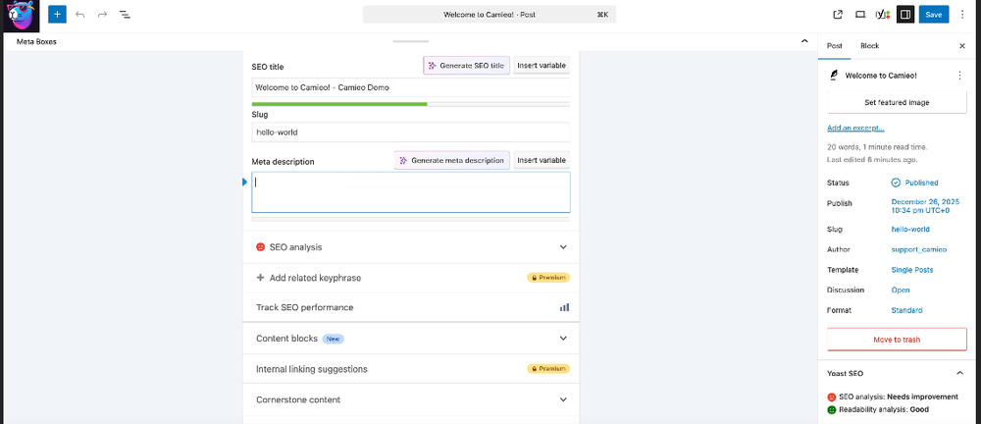This screenshot has width=981, height=424.
Task: Open the editor options menu
Action: point(962,15)
